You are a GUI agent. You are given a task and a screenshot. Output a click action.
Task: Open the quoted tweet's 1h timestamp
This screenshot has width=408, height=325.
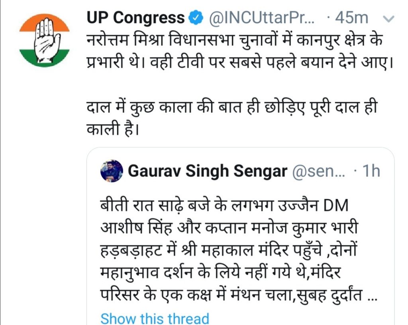pyautogui.click(x=371, y=172)
